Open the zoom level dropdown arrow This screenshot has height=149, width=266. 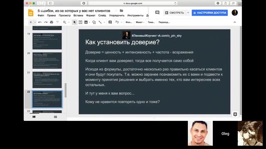[x=69, y=22]
